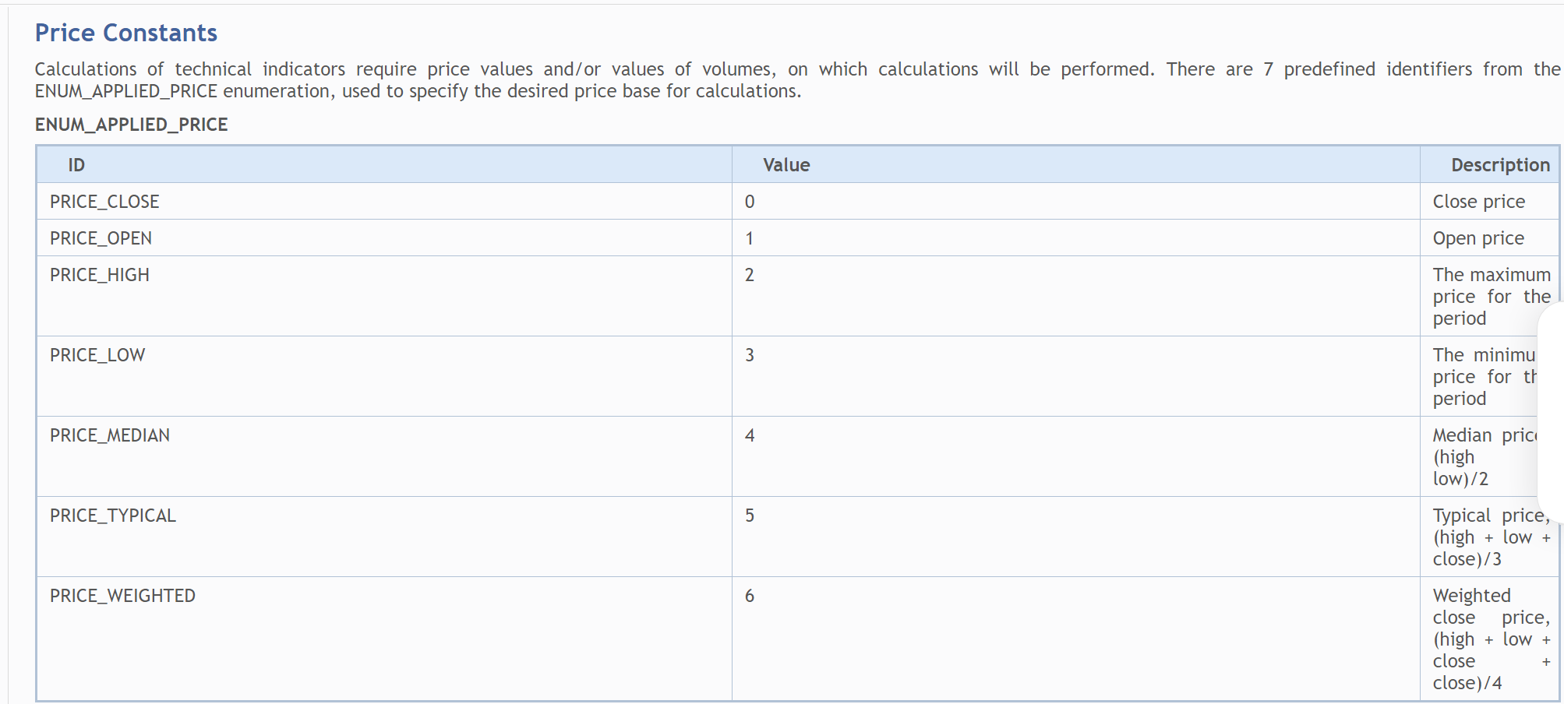The height and width of the screenshot is (704, 1564).
Task: Click the Description column header
Action: pyautogui.click(x=1500, y=165)
